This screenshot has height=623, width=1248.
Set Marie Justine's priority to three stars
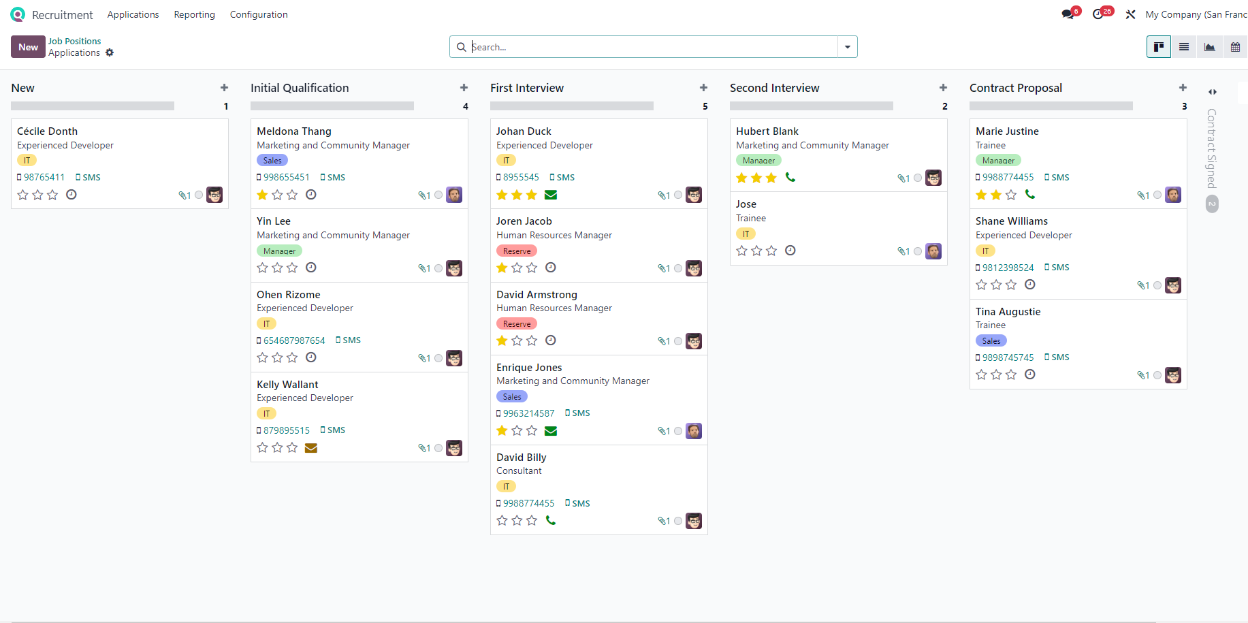pos(1011,195)
